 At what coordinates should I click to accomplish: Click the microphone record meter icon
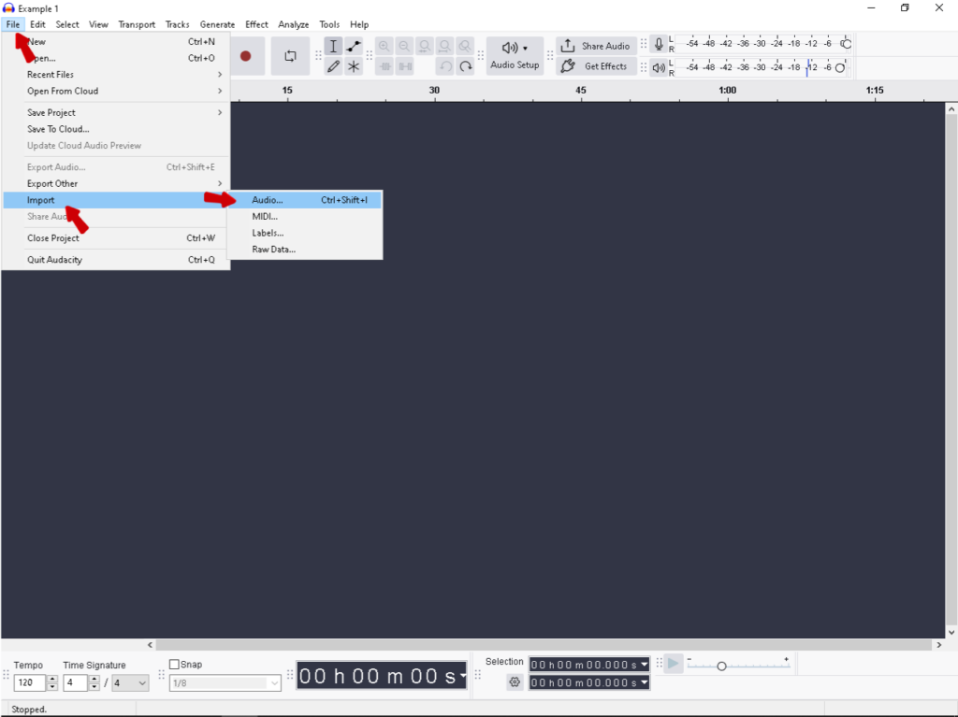[659, 45]
